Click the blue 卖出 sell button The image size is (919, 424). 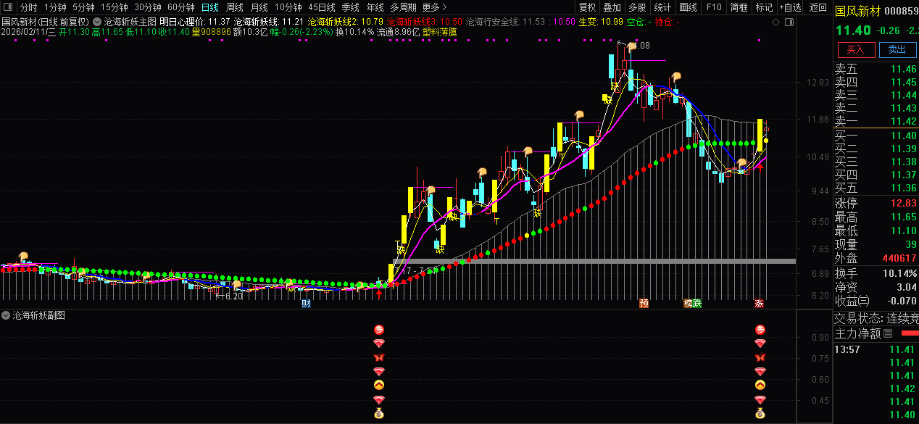point(897,49)
